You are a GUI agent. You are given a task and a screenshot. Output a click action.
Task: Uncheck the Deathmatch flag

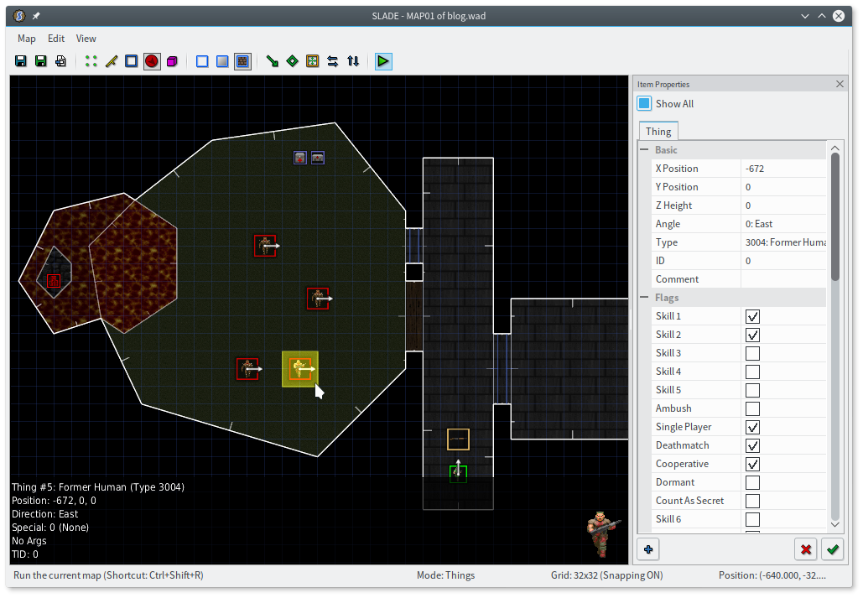[x=752, y=445]
